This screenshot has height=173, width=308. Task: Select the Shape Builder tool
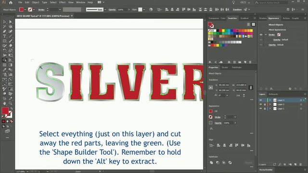click(x=4, y=60)
